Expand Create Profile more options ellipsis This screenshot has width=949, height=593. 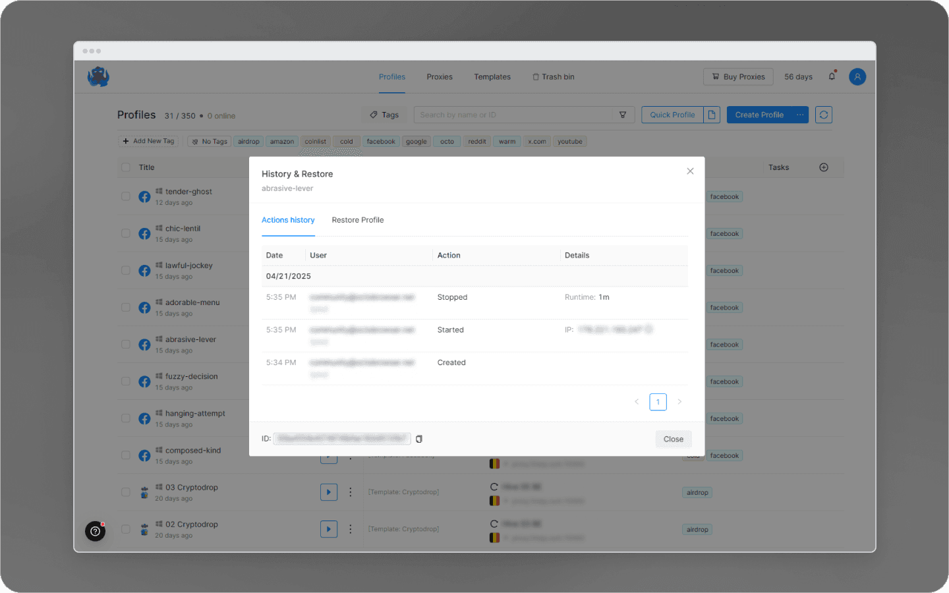(x=800, y=115)
